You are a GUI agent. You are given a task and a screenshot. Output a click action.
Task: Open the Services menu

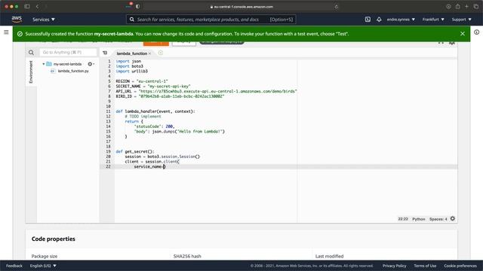44,20
